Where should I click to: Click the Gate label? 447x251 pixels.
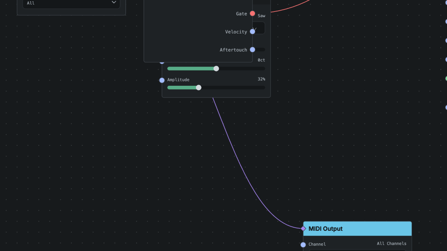click(x=241, y=14)
